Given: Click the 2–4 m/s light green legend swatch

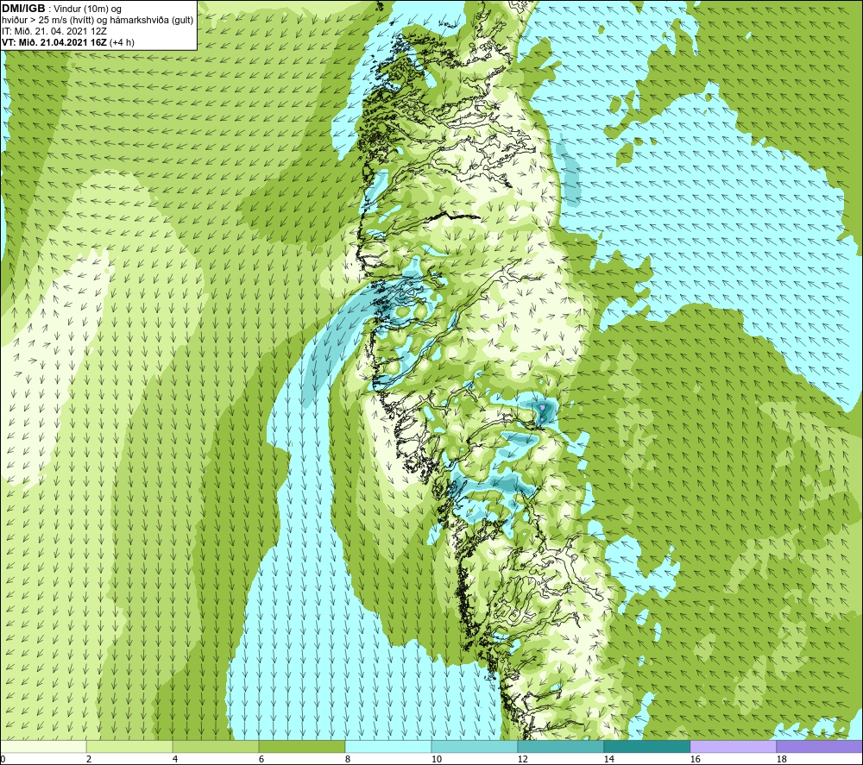Looking at the screenshot, I should (x=129, y=746).
